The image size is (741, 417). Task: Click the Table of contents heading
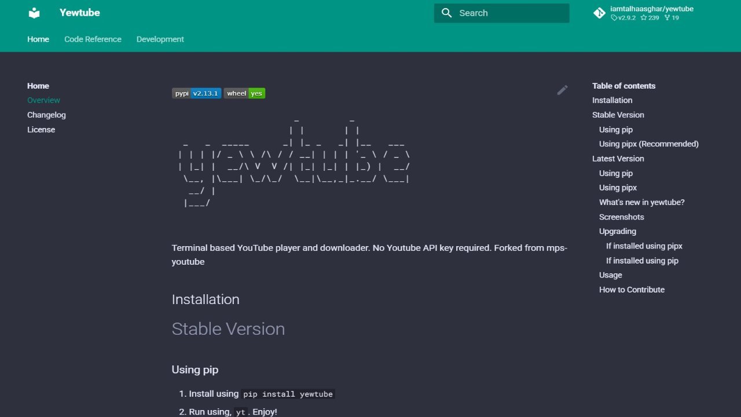[x=623, y=86]
